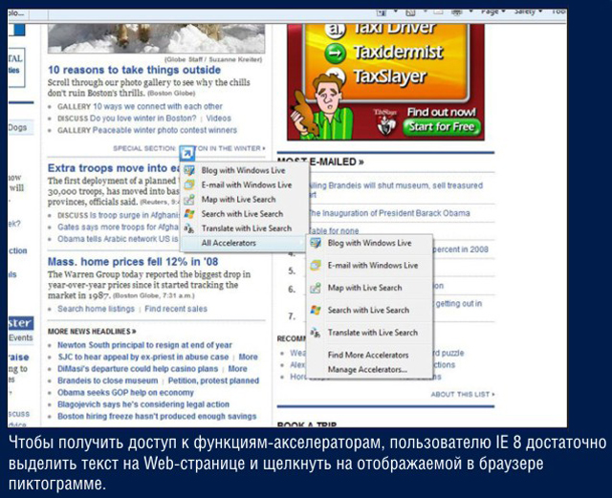The width and height of the screenshot is (612, 498).
Task: Select submenu item Translate with Live Search
Action: 369,333
